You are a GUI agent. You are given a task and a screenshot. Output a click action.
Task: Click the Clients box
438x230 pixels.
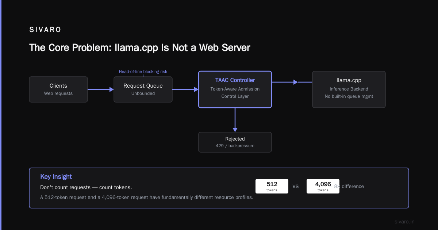tap(58, 89)
